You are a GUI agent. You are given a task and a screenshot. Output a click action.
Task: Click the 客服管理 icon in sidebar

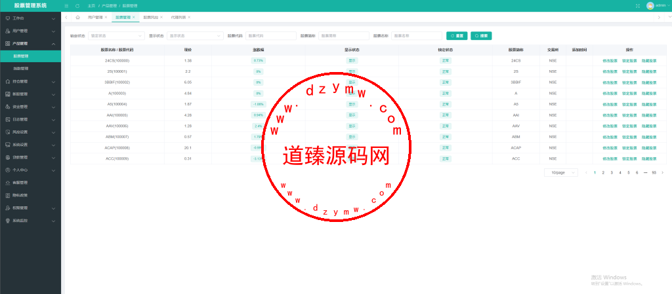(x=8, y=183)
